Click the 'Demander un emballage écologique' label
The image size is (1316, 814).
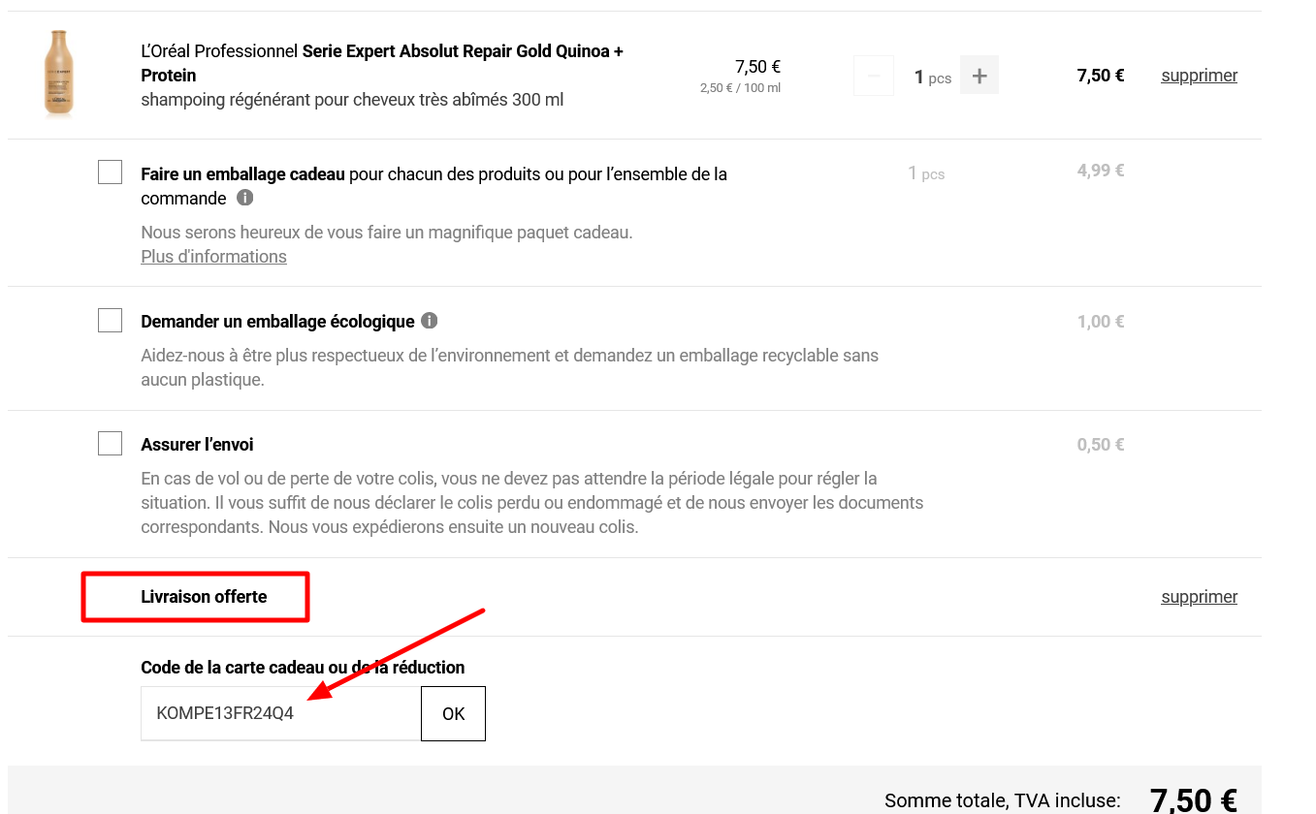click(x=277, y=322)
